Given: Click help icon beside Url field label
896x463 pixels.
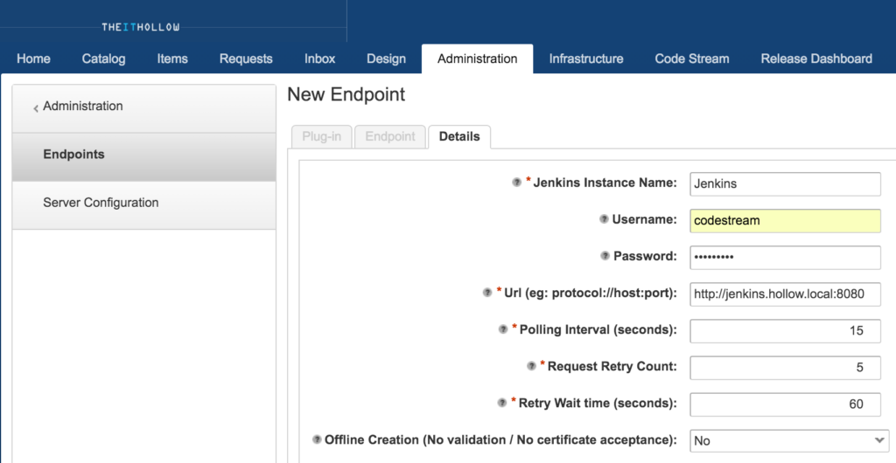Looking at the screenshot, I should (x=487, y=293).
